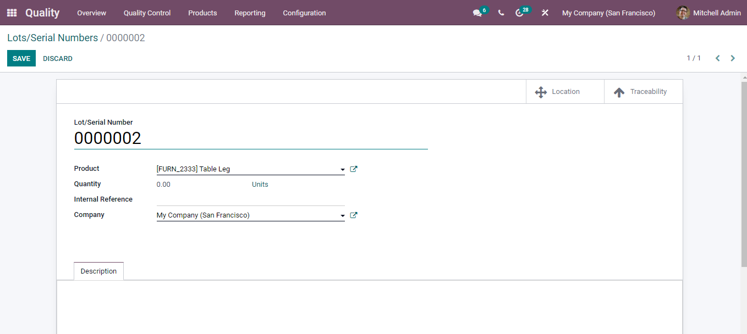The height and width of the screenshot is (334, 747).
Task: Open the Discuss messages icon
Action: (x=476, y=12)
